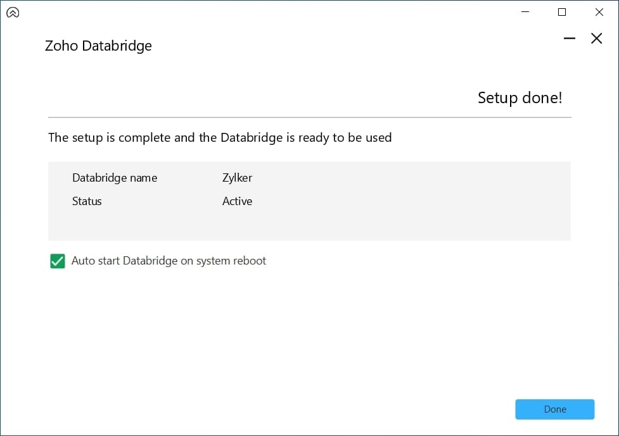This screenshot has height=436, width=619.
Task: Uncheck the Auto start Databridge checkbox
Action: (x=58, y=261)
